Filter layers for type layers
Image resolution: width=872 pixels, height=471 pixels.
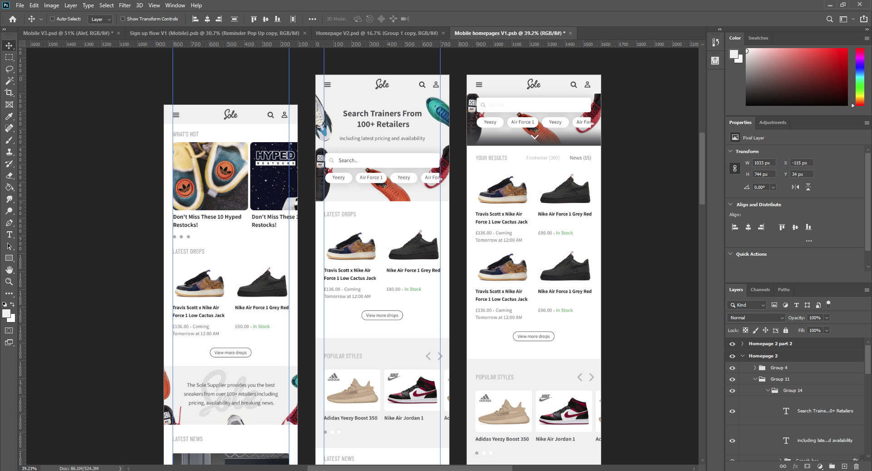coord(796,305)
